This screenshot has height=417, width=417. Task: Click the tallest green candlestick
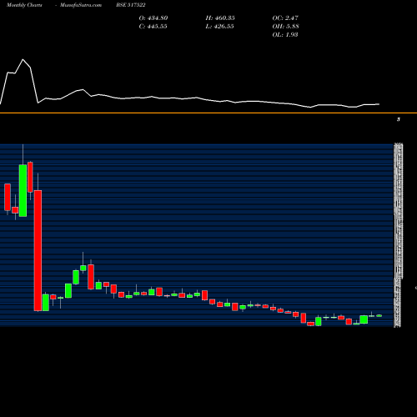tap(23, 190)
